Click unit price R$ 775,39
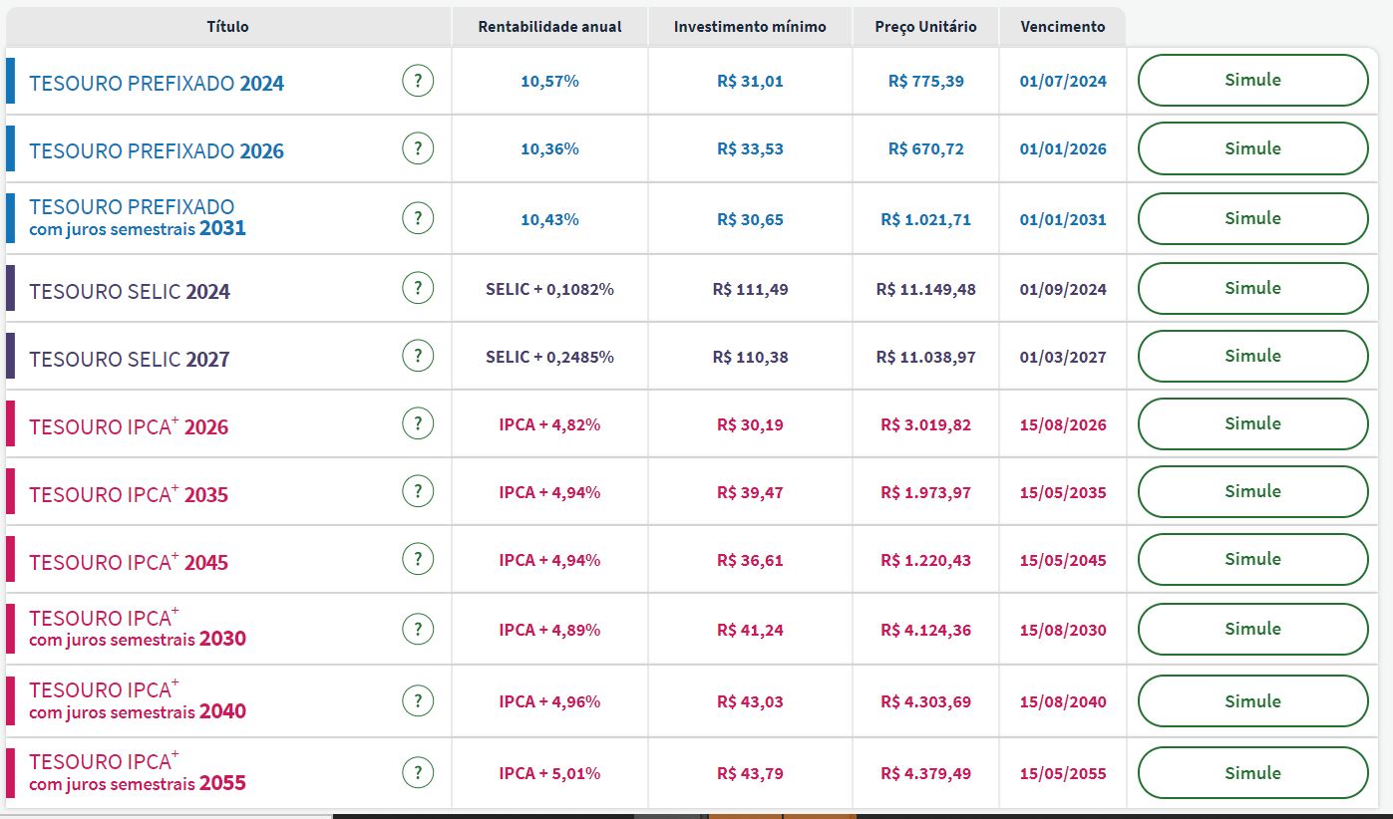1393x819 pixels. tap(925, 82)
